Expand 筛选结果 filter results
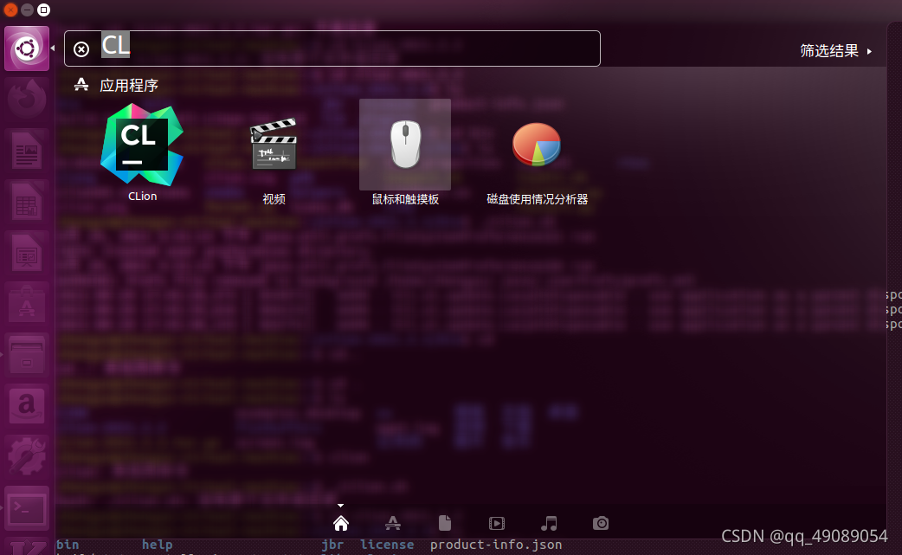The height and width of the screenshot is (555, 902). tap(835, 50)
